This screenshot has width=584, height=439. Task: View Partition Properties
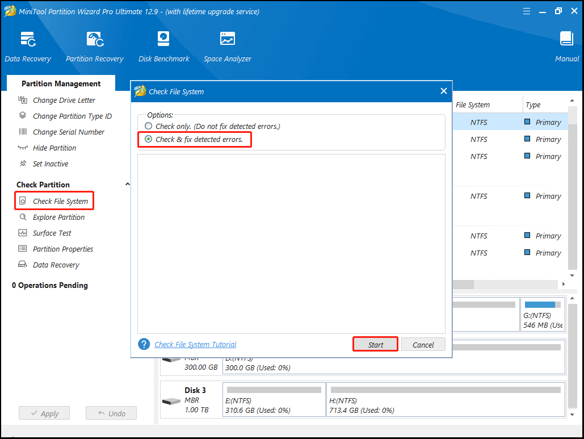click(62, 249)
